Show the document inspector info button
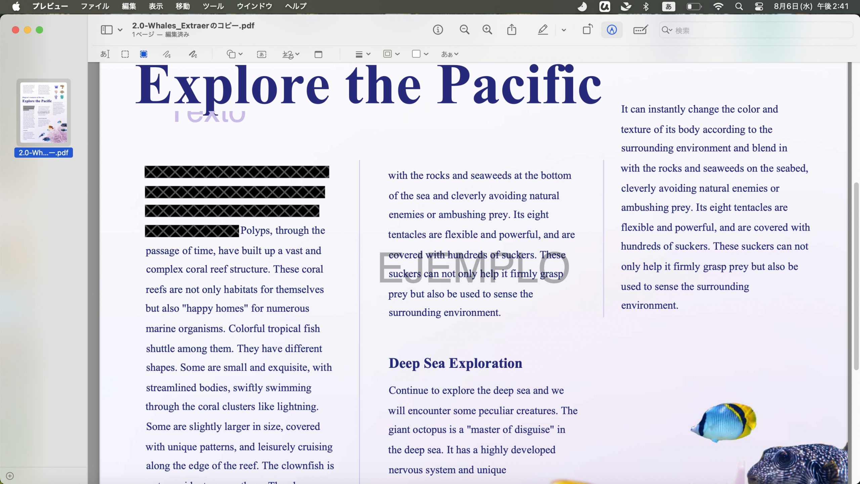The height and width of the screenshot is (484, 860). coord(438,30)
